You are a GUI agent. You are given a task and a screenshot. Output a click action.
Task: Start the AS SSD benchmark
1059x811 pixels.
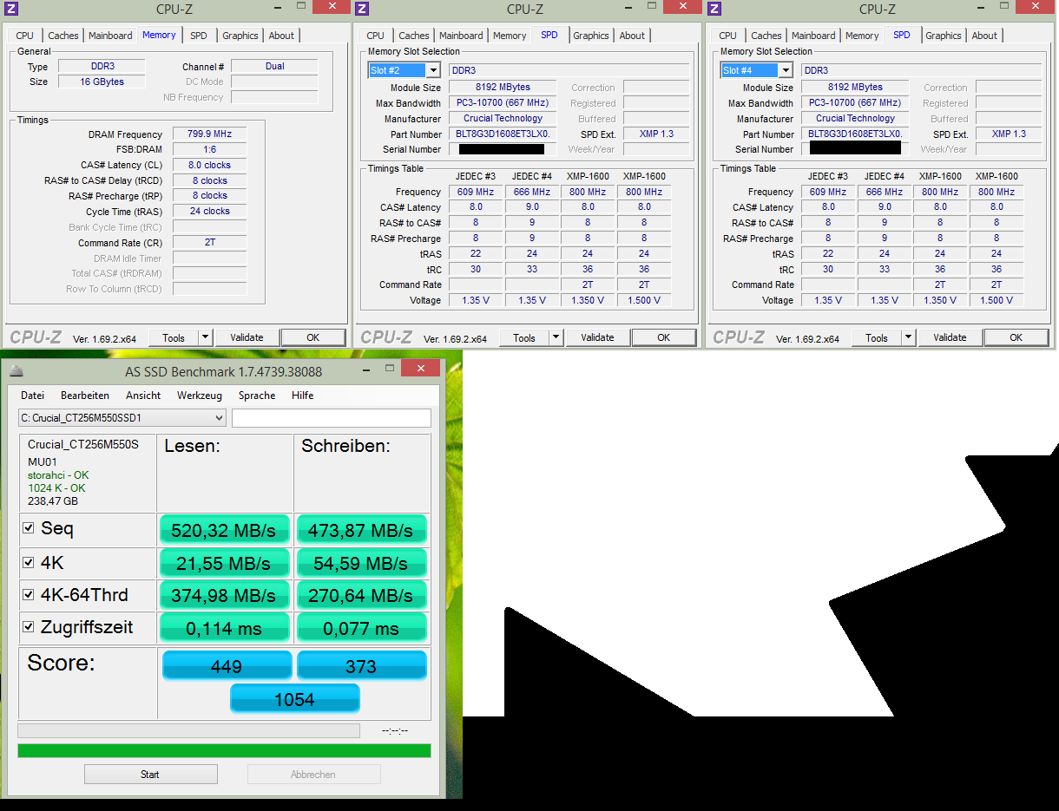click(x=150, y=775)
